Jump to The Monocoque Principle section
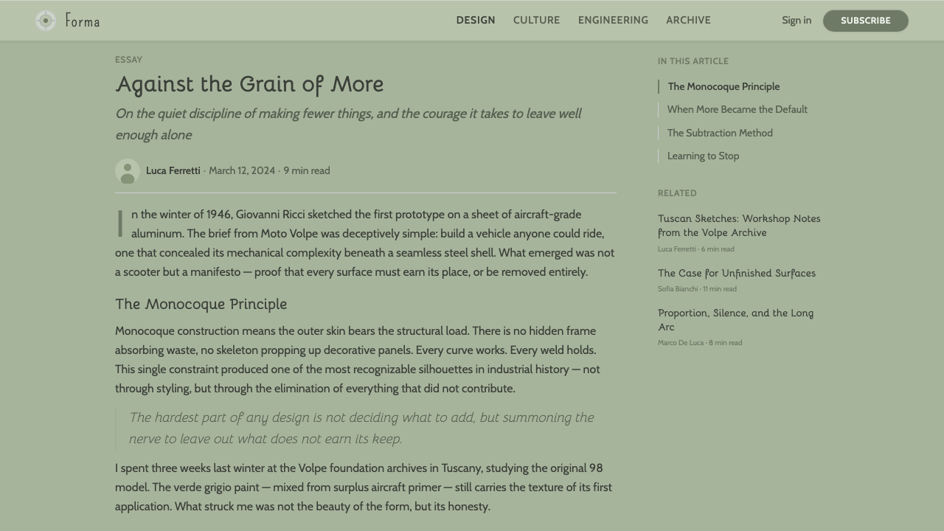 coord(723,86)
